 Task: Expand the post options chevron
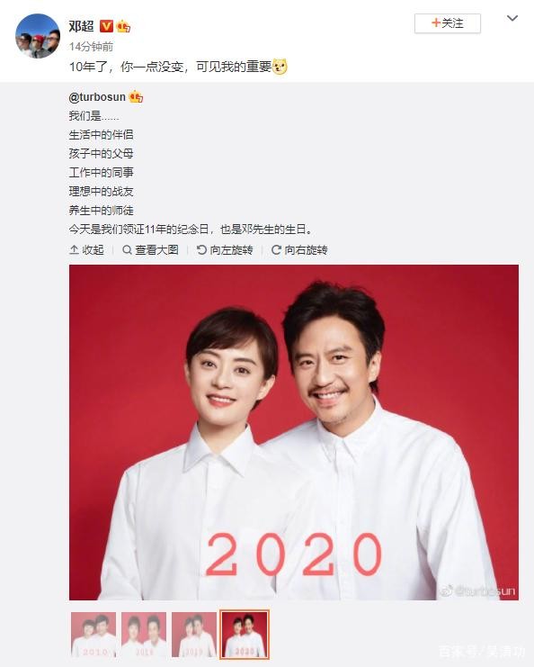[512, 18]
